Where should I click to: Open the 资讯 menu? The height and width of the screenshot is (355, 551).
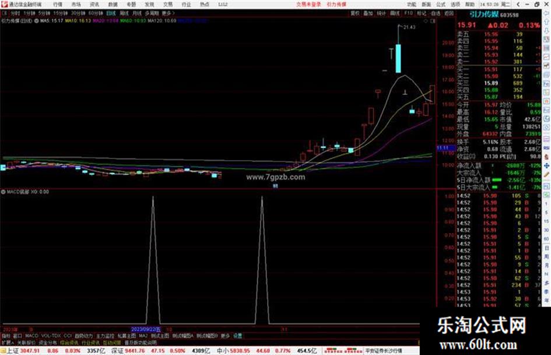(x=94, y=4)
